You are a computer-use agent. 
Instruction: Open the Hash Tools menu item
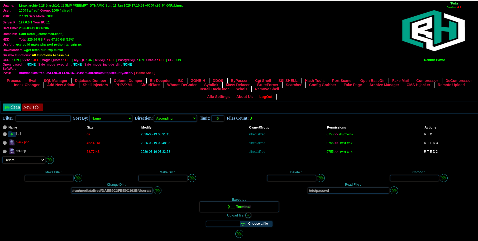(x=315, y=81)
